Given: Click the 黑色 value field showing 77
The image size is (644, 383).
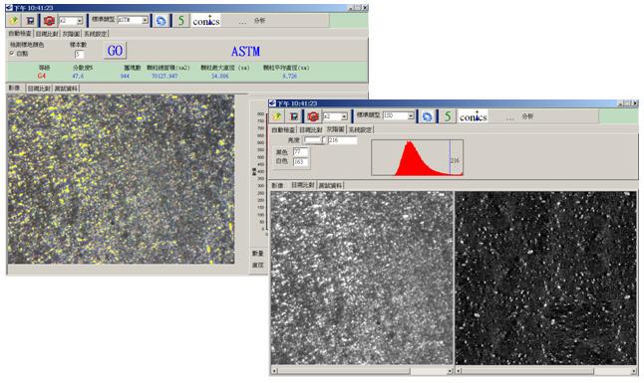Looking at the screenshot, I should click(300, 152).
